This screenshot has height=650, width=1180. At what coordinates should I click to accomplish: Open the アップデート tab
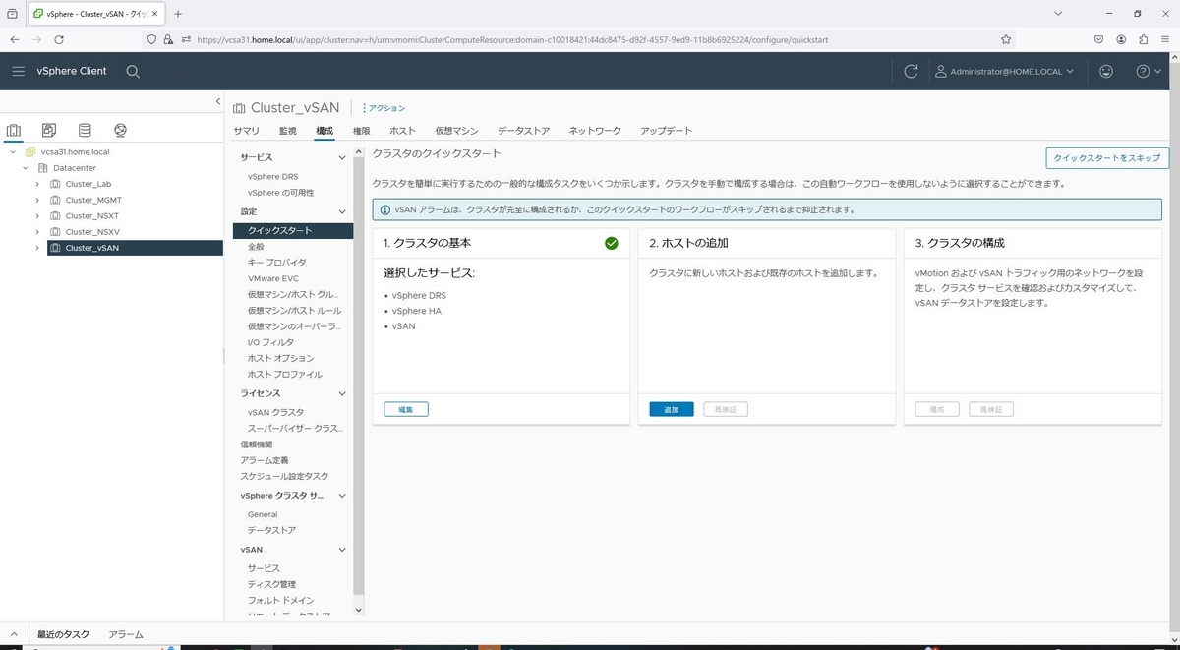[666, 131]
